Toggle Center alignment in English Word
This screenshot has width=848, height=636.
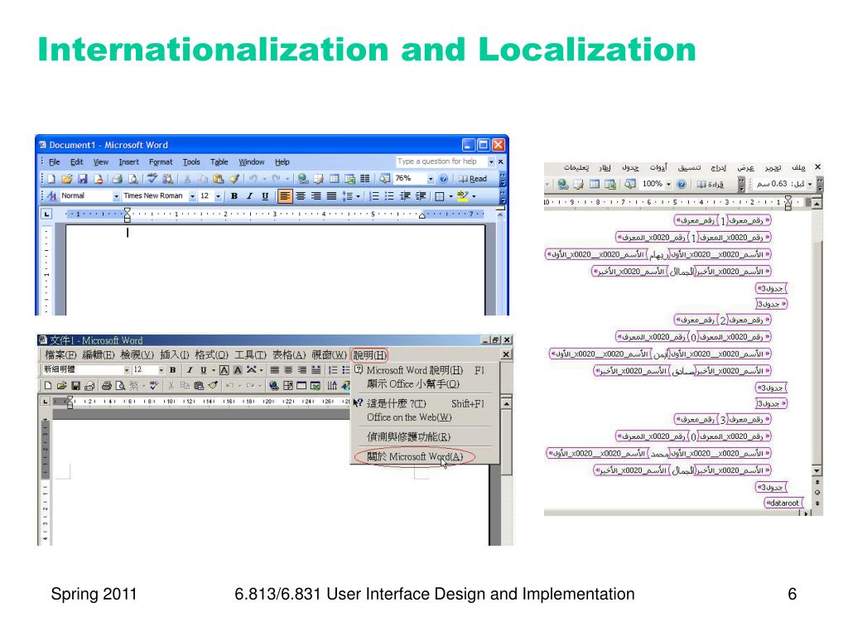pos(300,195)
